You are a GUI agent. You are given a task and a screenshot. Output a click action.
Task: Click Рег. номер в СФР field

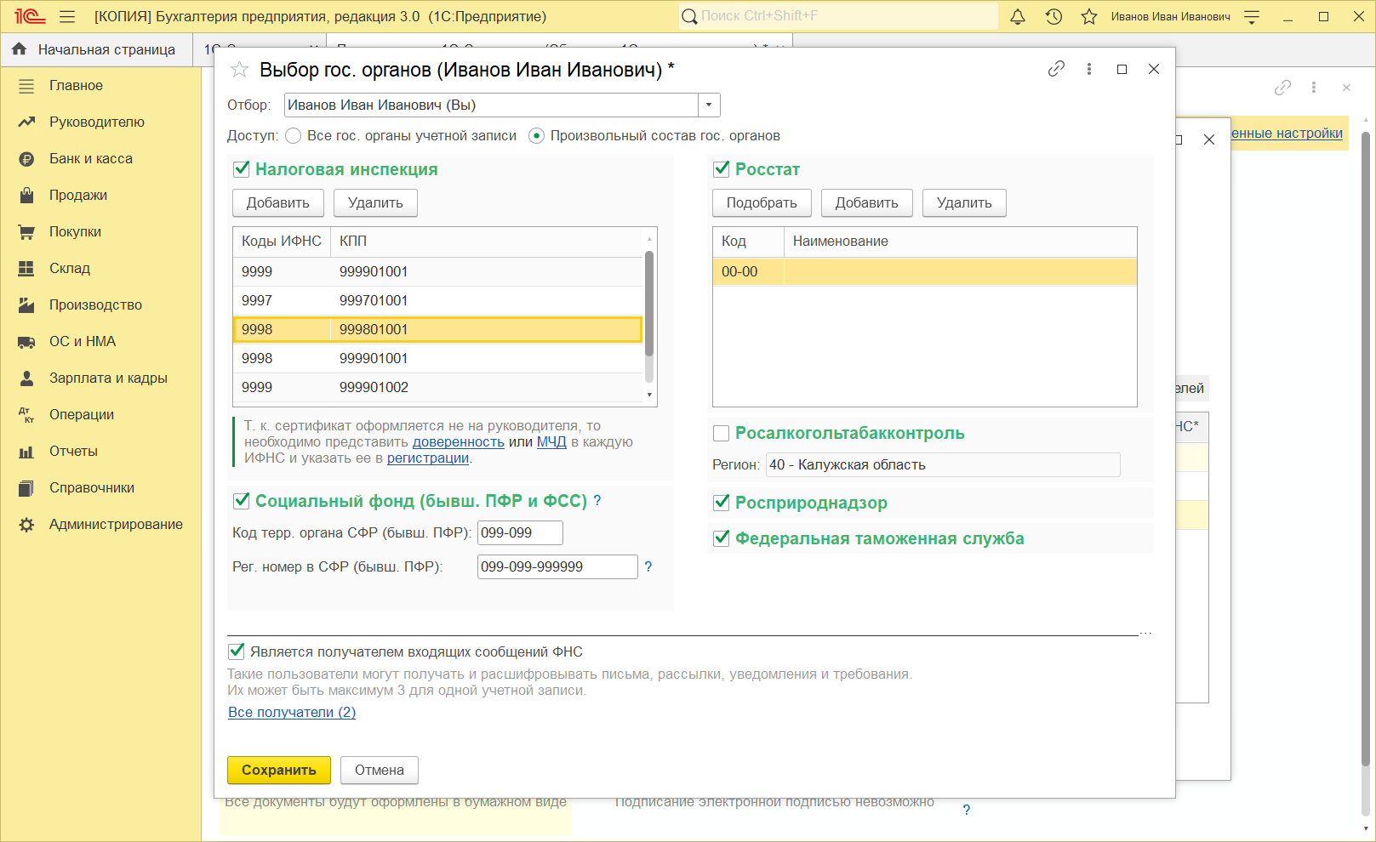557,566
